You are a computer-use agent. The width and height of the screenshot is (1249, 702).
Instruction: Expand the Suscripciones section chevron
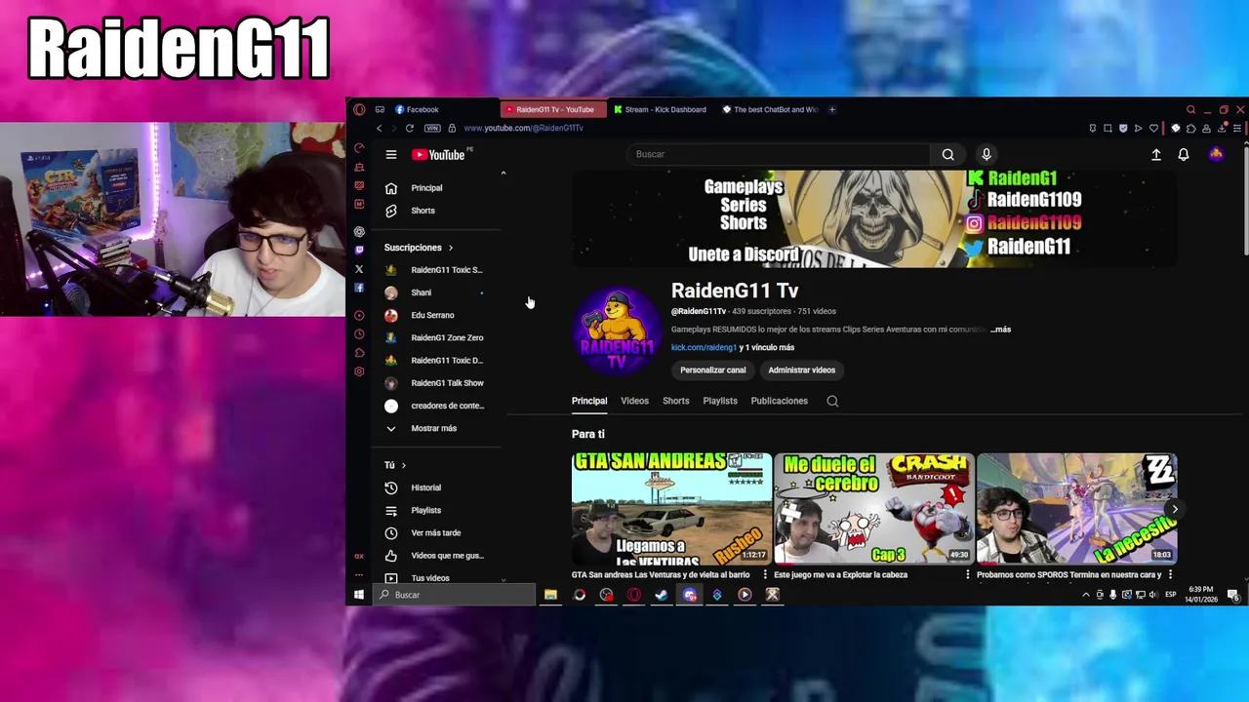click(451, 248)
